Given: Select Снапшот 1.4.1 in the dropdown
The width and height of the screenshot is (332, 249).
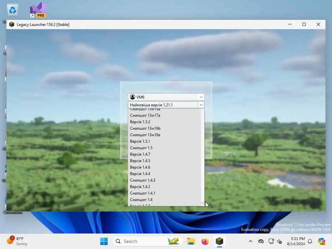Looking at the screenshot, I should click(x=164, y=193).
